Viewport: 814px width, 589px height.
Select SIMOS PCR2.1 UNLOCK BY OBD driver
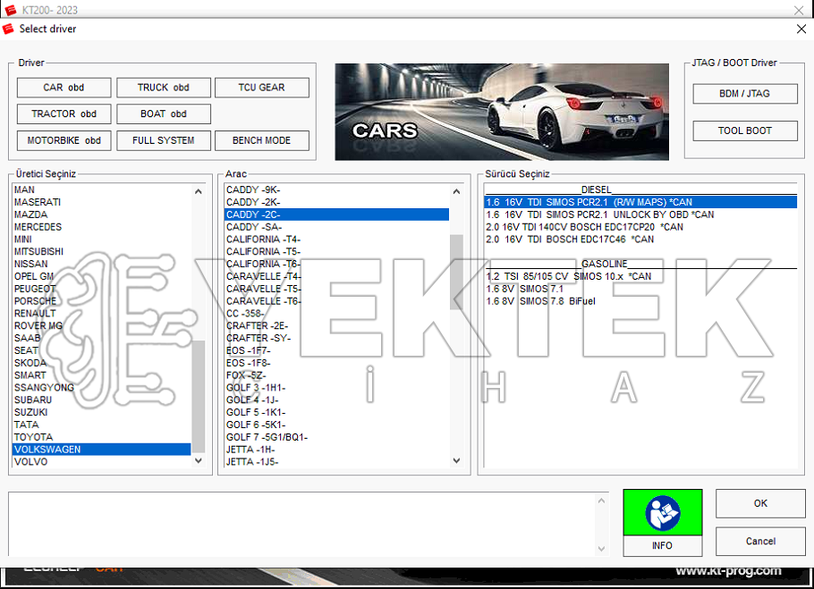click(640, 215)
